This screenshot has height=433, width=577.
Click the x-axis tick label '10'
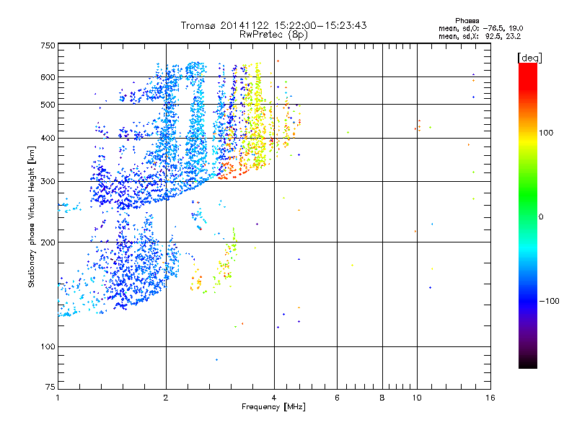(x=417, y=398)
